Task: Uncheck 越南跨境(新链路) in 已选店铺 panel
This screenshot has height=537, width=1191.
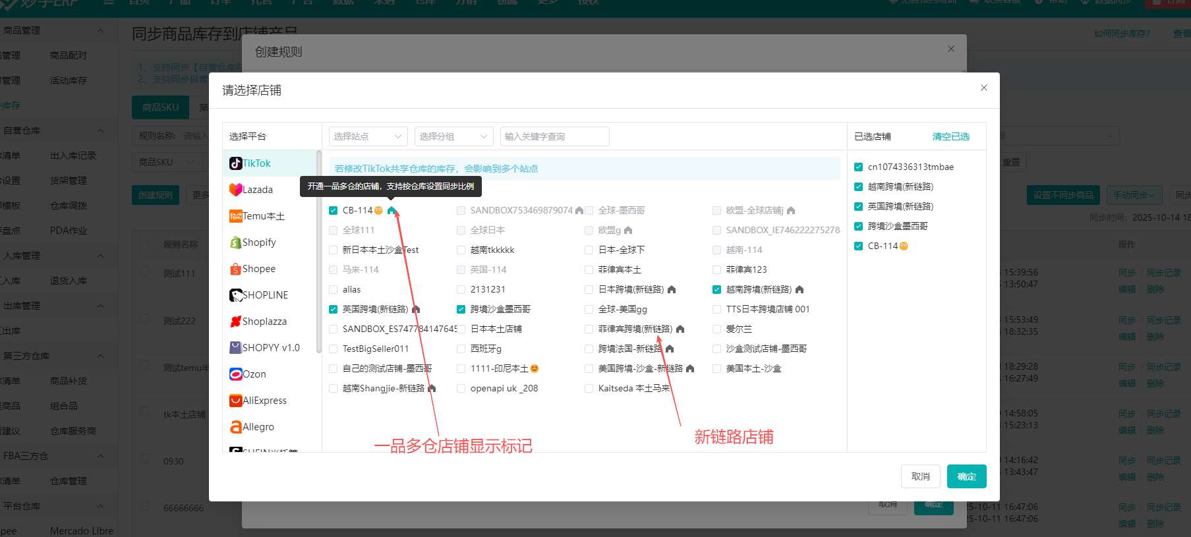Action: point(858,186)
